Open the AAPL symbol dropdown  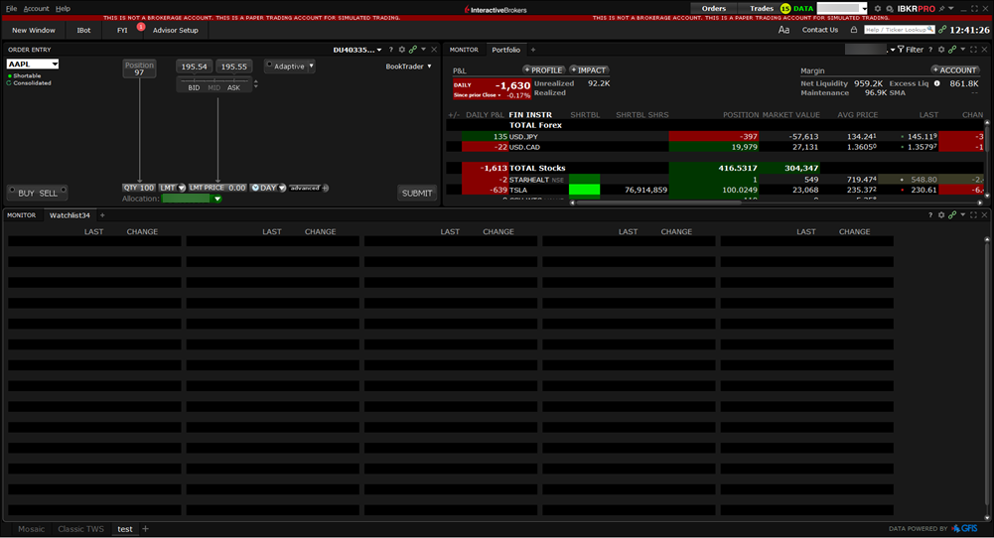tap(55, 64)
